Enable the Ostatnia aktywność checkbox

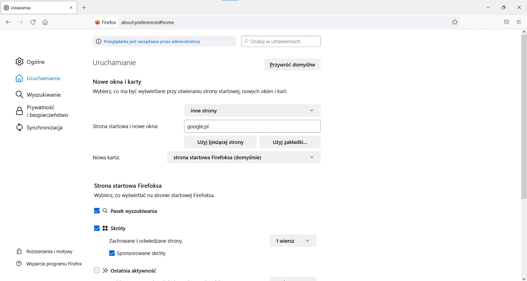click(x=97, y=271)
